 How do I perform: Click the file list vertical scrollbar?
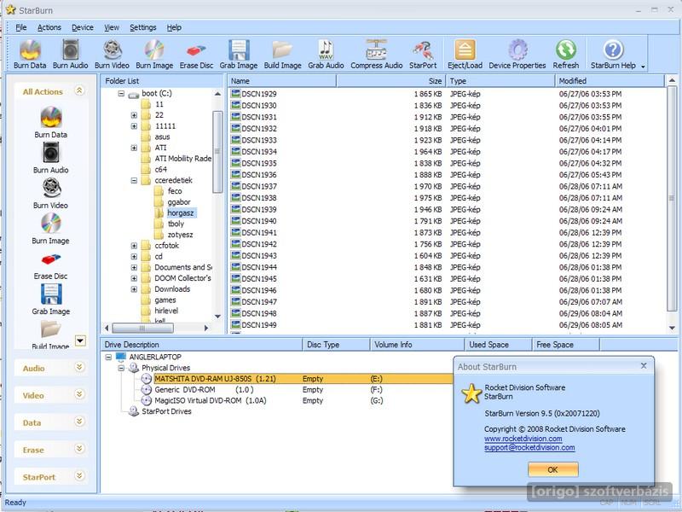coord(672,199)
